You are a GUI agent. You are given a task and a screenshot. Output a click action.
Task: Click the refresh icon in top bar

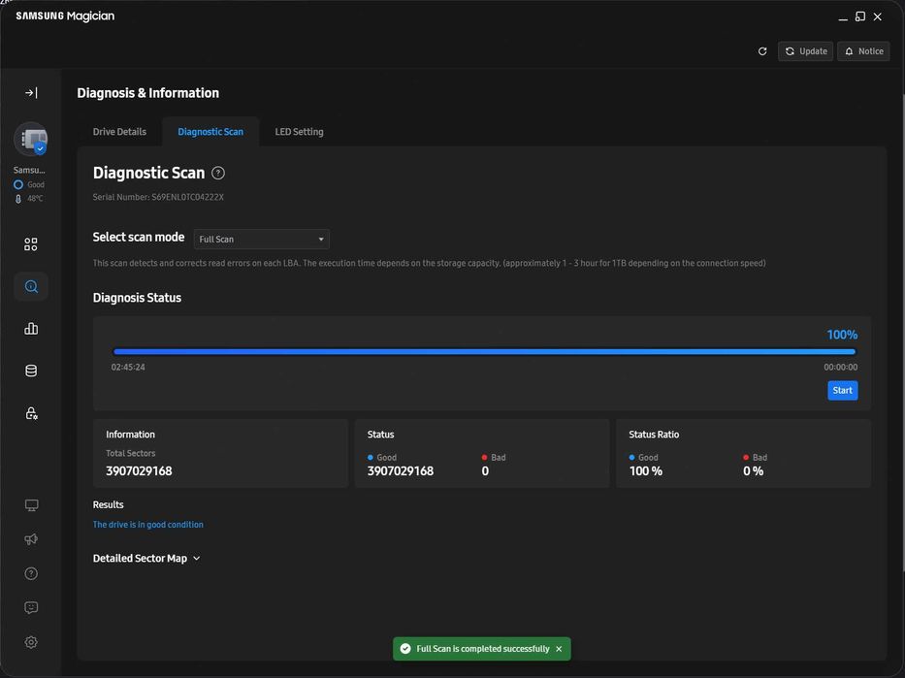point(762,51)
